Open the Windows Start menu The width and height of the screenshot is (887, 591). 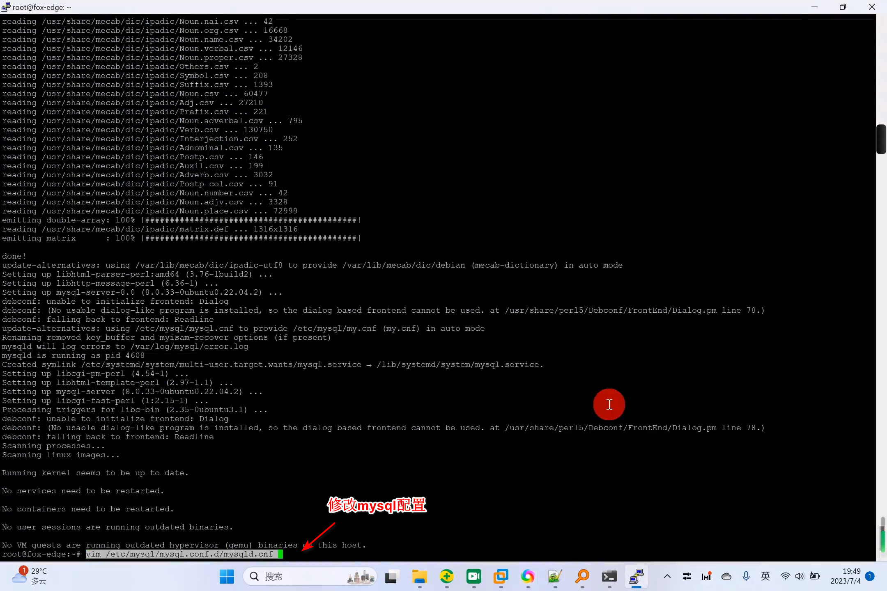pyautogui.click(x=227, y=576)
